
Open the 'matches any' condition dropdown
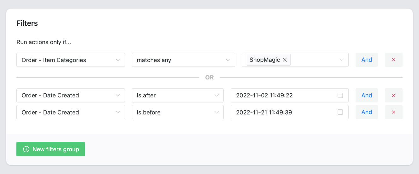pyautogui.click(x=183, y=60)
